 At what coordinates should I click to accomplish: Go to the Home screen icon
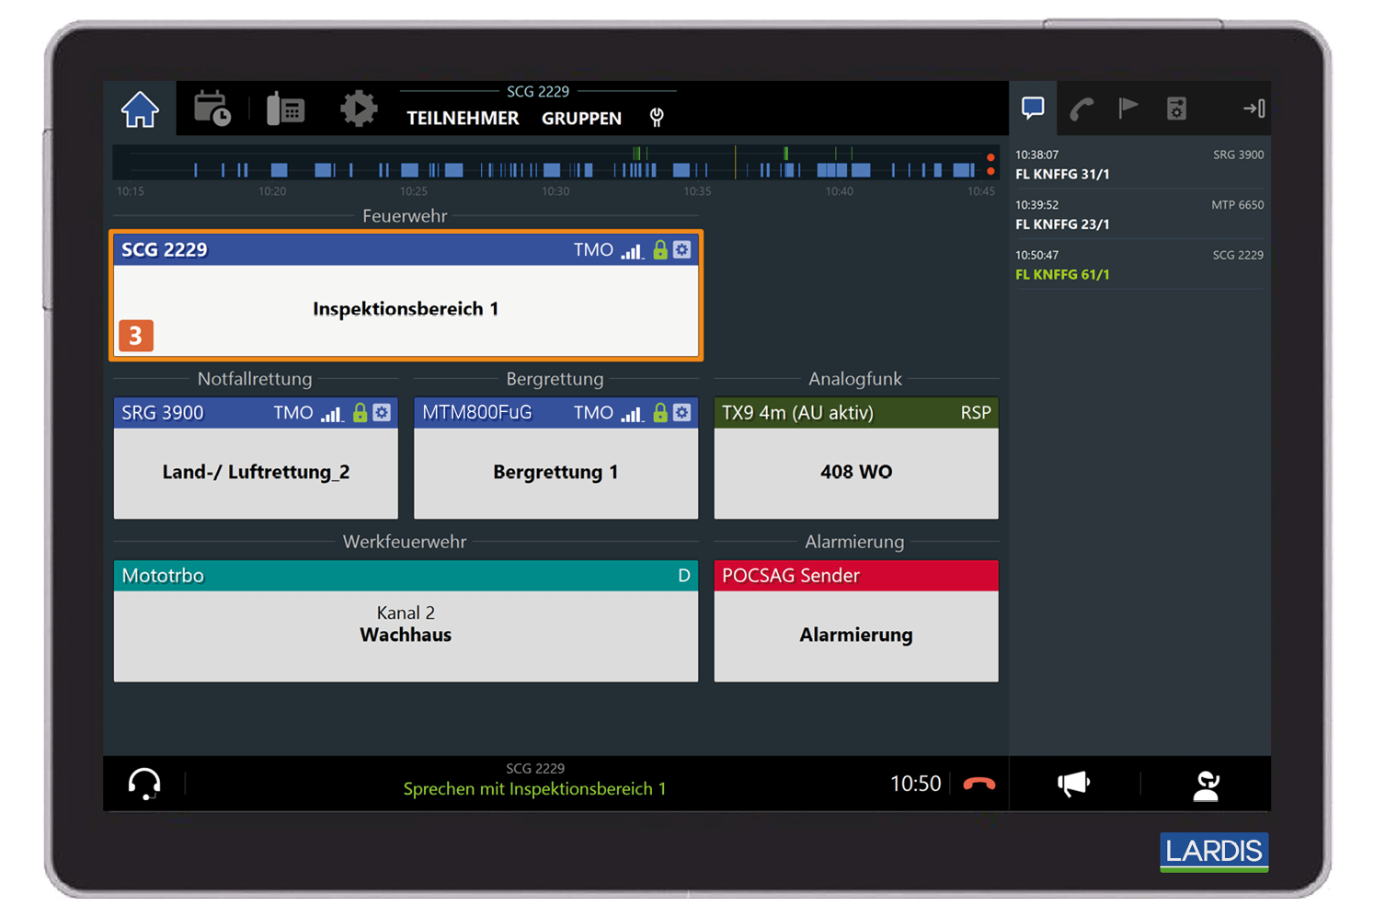pos(140,109)
